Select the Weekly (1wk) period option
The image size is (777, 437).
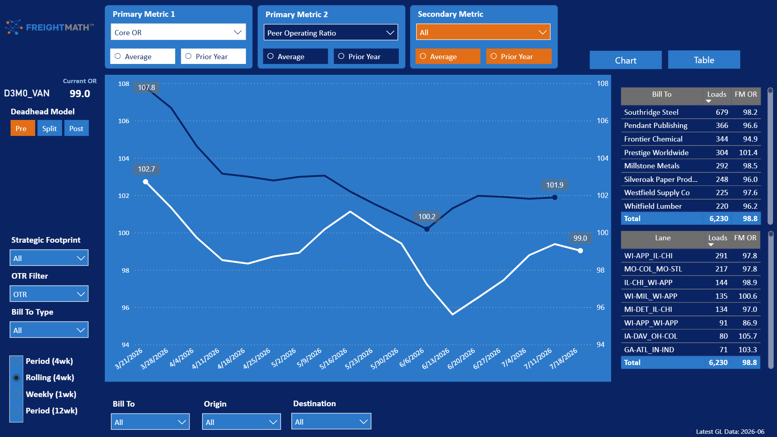click(x=16, y=394)
